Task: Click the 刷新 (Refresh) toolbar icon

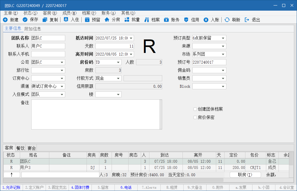Action: 227,20
